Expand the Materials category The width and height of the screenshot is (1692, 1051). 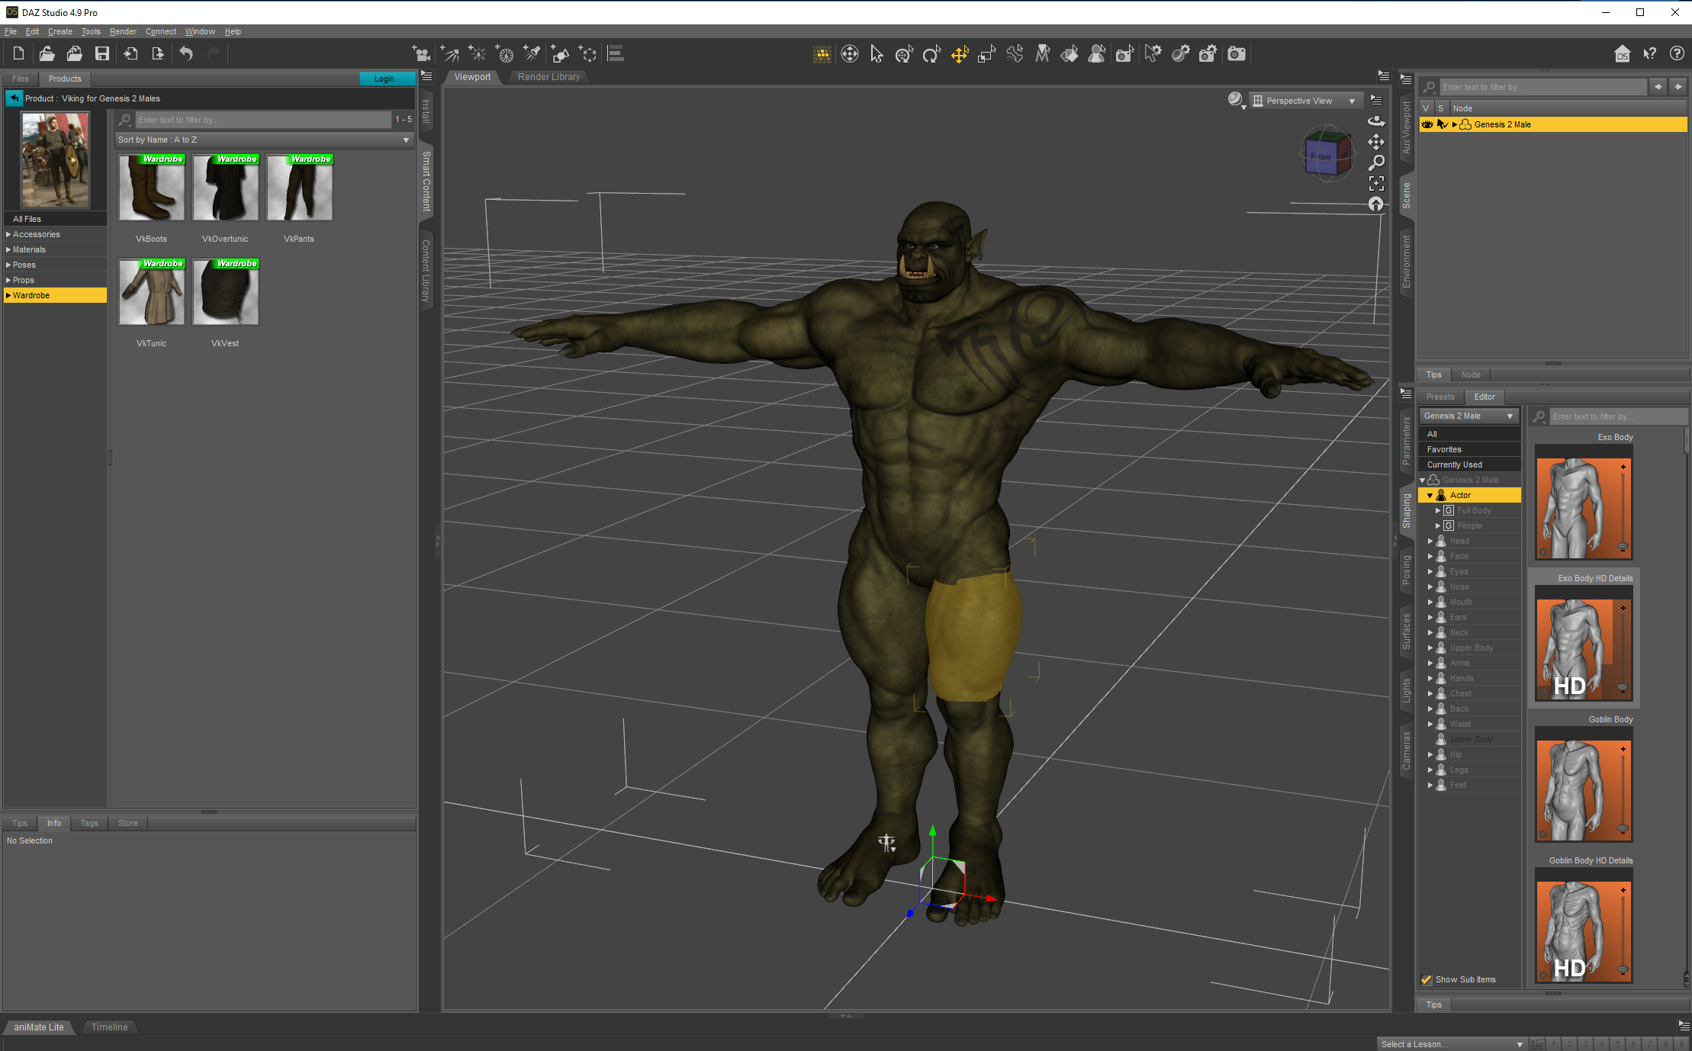pyautogui.click(x=8, y=249)
